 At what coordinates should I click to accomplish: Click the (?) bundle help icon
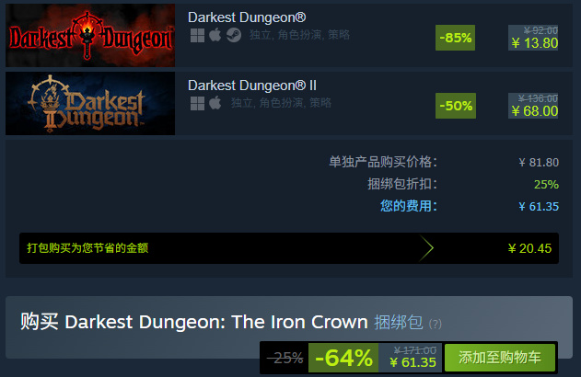click(435, 324)
